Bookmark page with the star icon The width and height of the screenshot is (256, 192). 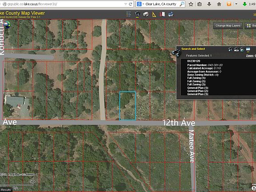tap(191, 4)
